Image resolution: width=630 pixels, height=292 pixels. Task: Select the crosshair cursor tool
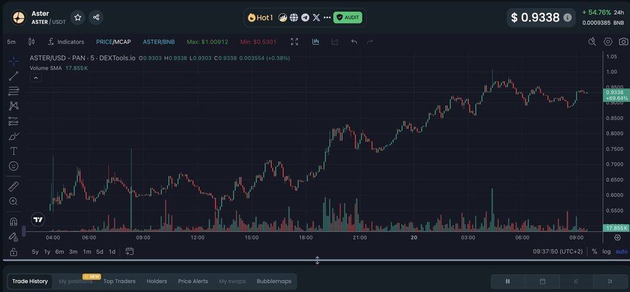tap(13, 61)
